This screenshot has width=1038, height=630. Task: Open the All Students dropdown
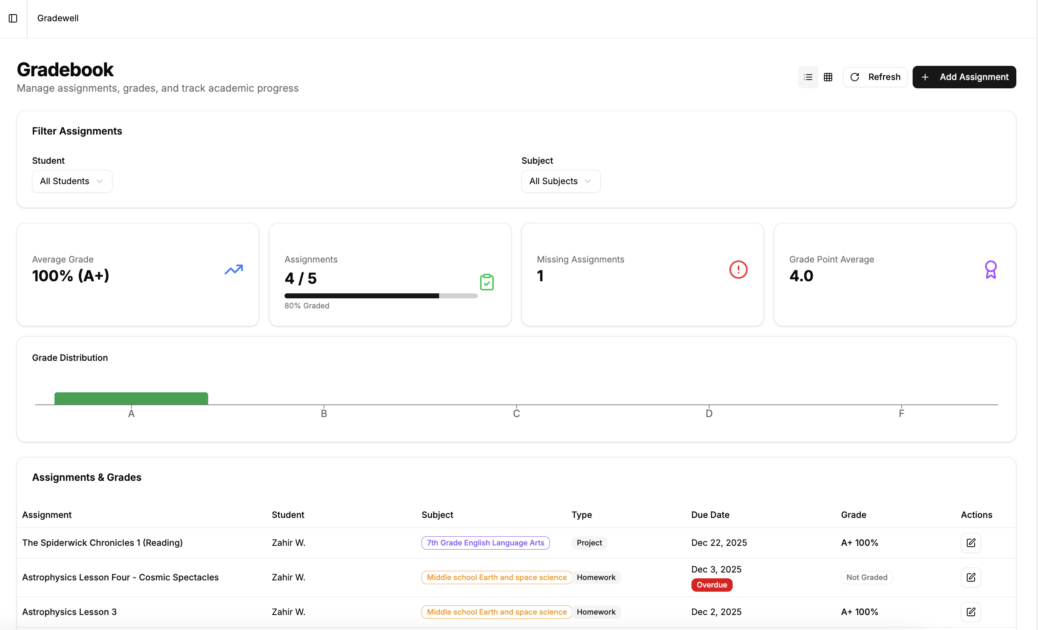point(72,181)
